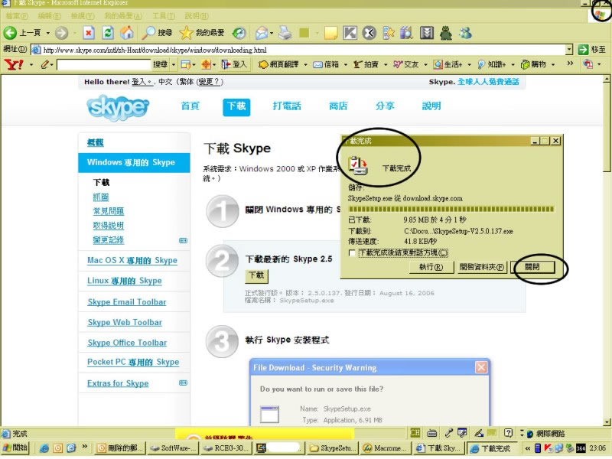The width and height of the screenshot is (612, 459).
Task: Stop page loading with the red X icon
Action: 89,33
